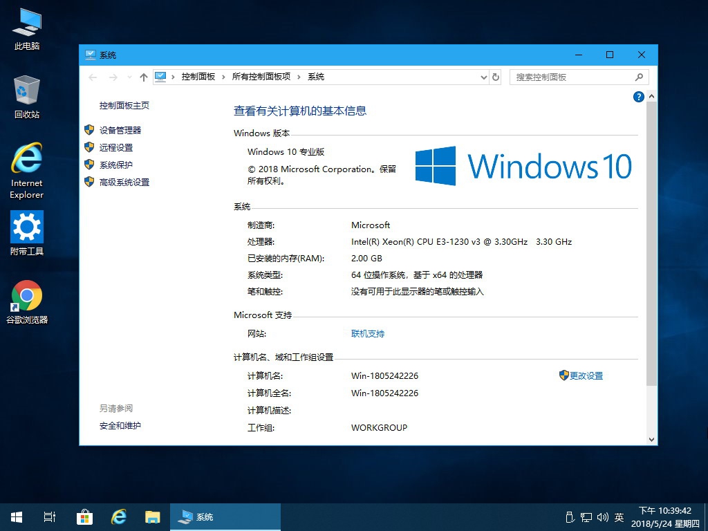Click the 2.00 GB RAM value
The width and height of the screenshot is (708, 531).
point(366,259)
